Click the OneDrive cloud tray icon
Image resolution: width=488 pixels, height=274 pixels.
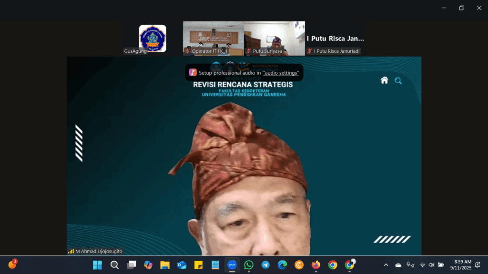pos(398,265)
